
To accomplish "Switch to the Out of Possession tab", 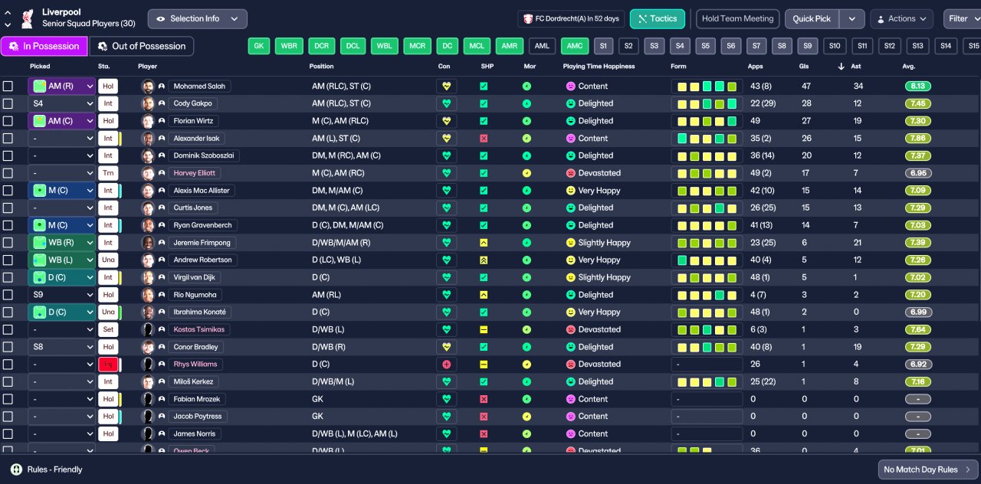I will click(x=142, y=46).
